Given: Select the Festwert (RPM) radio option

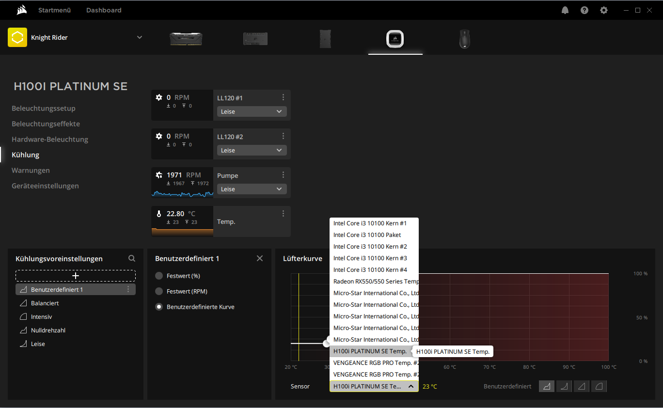Looking at the screenshot, I should click(159, 291).
